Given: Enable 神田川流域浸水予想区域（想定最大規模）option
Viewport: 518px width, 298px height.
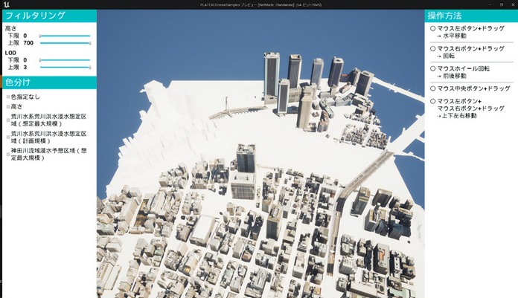Looking at the screenshot, I should coord(47,154).
